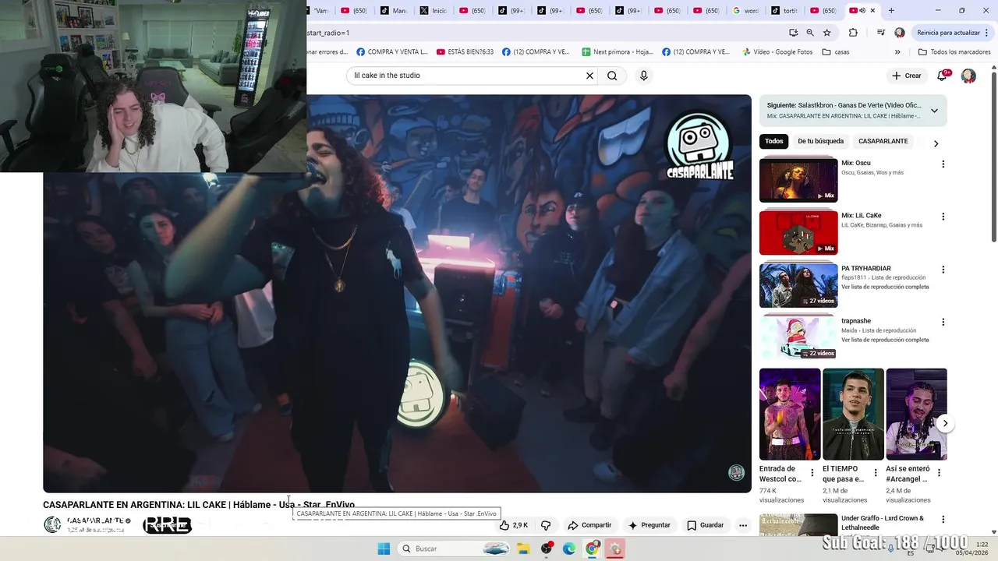Switch to the Google word tab
This screenshot has height=561, width=998.
click(745, 11)
